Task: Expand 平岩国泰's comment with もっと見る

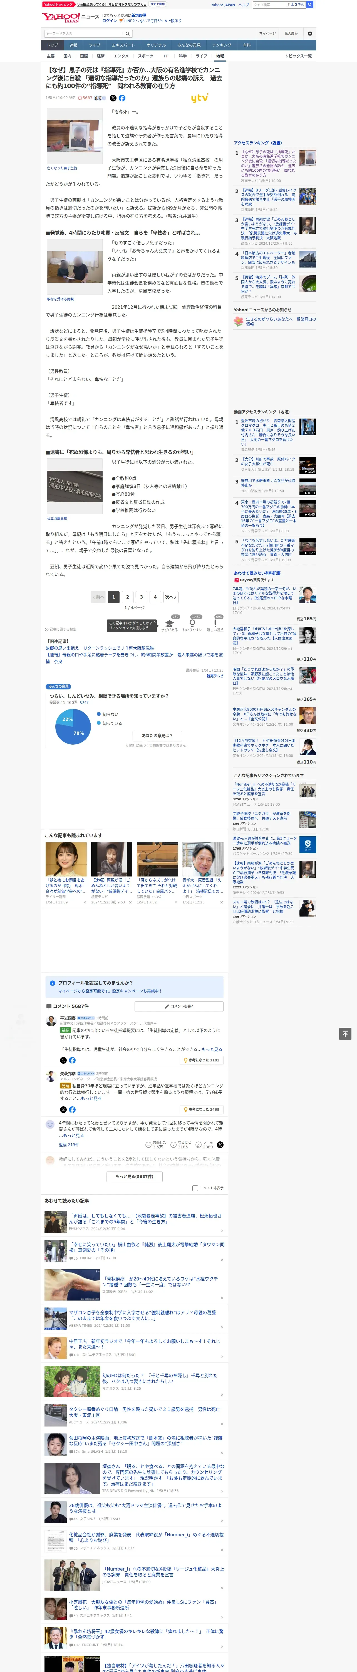Action: coord(211,1049)
